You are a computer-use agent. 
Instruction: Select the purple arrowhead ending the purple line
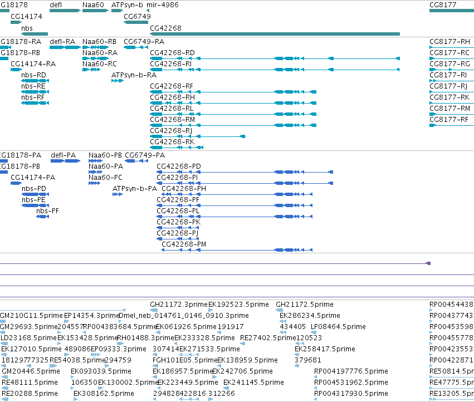(x=428, y=263)
